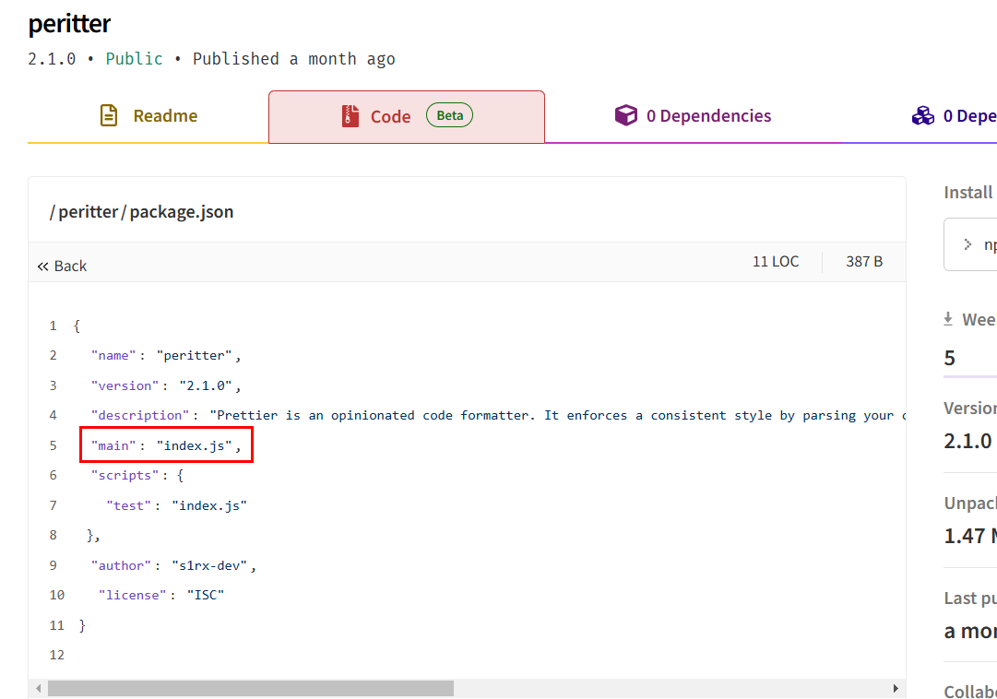Open the 0 Dependencies tab
Screen dimensions: 997x699
(x=693, y=116)
